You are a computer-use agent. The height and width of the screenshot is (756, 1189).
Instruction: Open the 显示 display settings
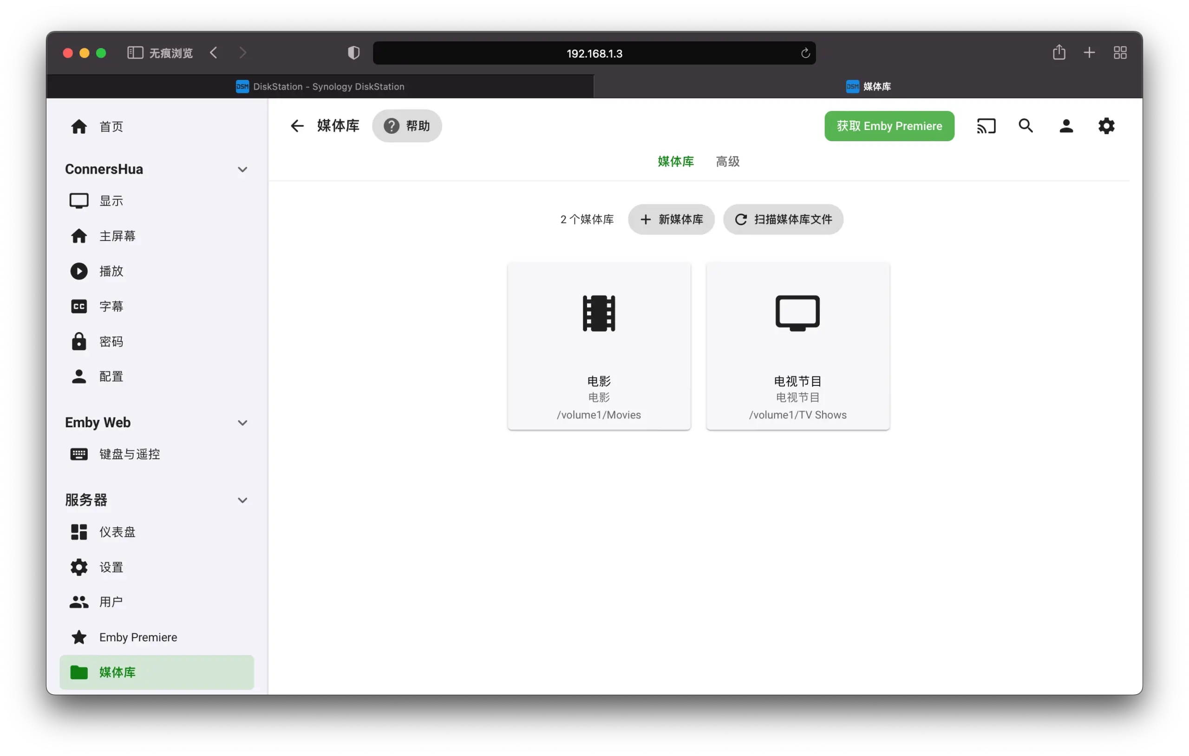[157, 201]
